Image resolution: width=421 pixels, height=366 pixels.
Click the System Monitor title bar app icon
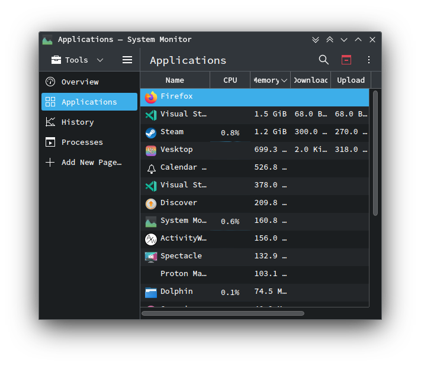click(x=47, y=40)
